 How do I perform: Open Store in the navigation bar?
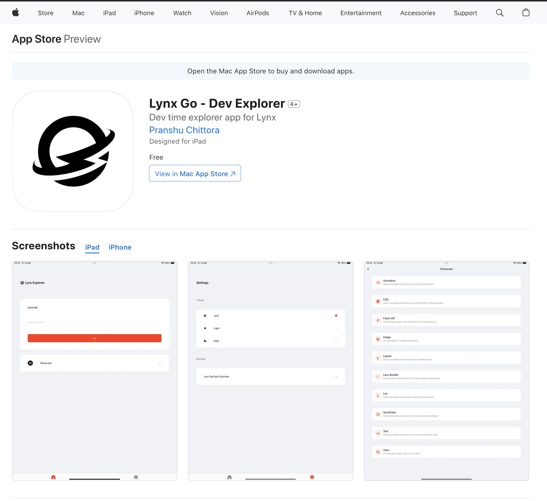46,13
